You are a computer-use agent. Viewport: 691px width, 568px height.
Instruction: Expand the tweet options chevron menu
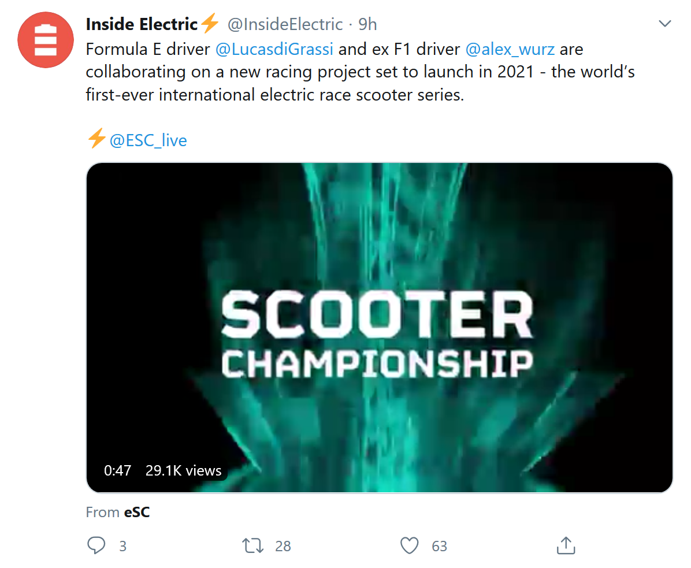pos(665,24)
